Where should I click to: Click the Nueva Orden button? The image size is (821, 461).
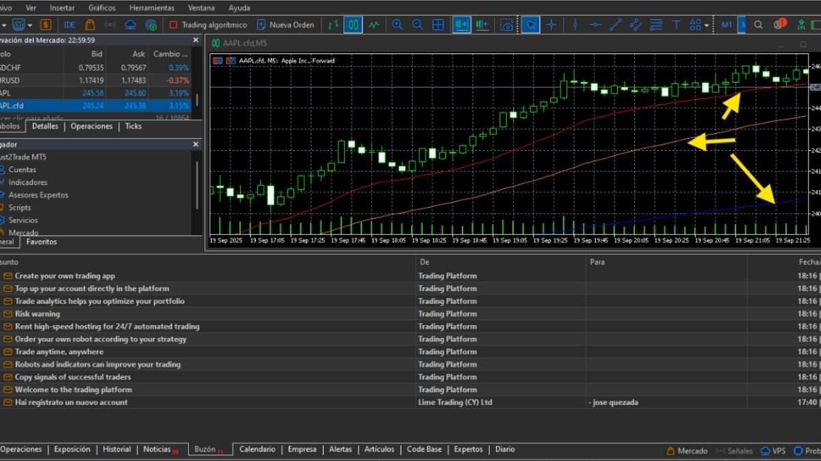pyautogui.click(x=286, y=24)
